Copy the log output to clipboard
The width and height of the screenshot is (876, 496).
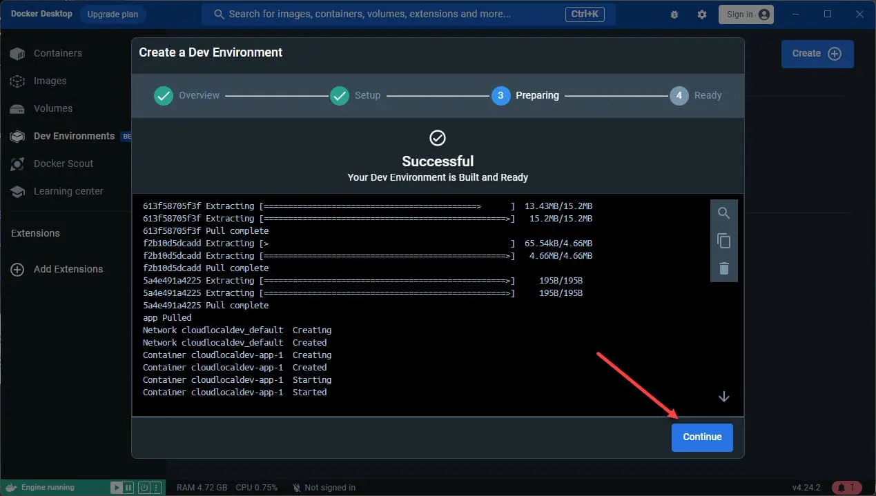pyautogui.click(x=723, y=241)
